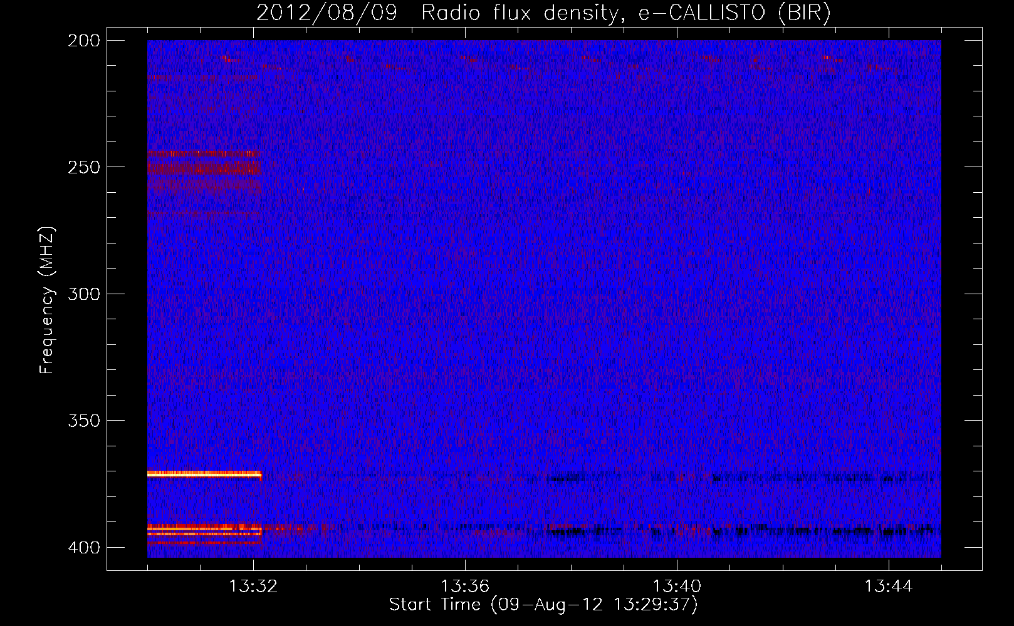Click the 200 frequency tick label
Image resolution: width=1014 pixels, height=626 pixels.
(x=84, y=41)
